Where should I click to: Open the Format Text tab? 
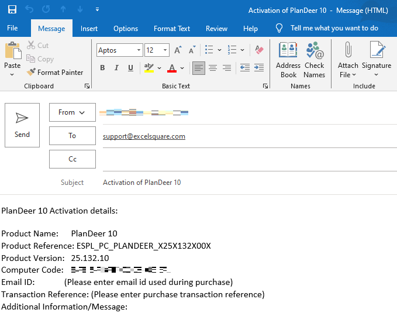point(171,29)
